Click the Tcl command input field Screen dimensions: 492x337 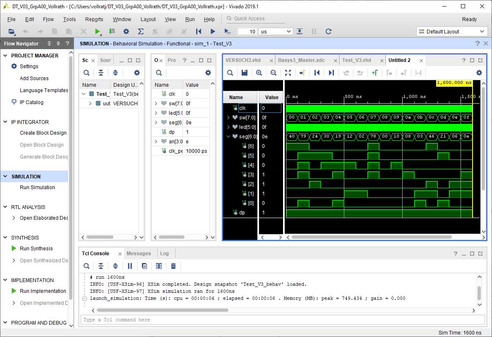pyautogui.click(x=282, y=320)
